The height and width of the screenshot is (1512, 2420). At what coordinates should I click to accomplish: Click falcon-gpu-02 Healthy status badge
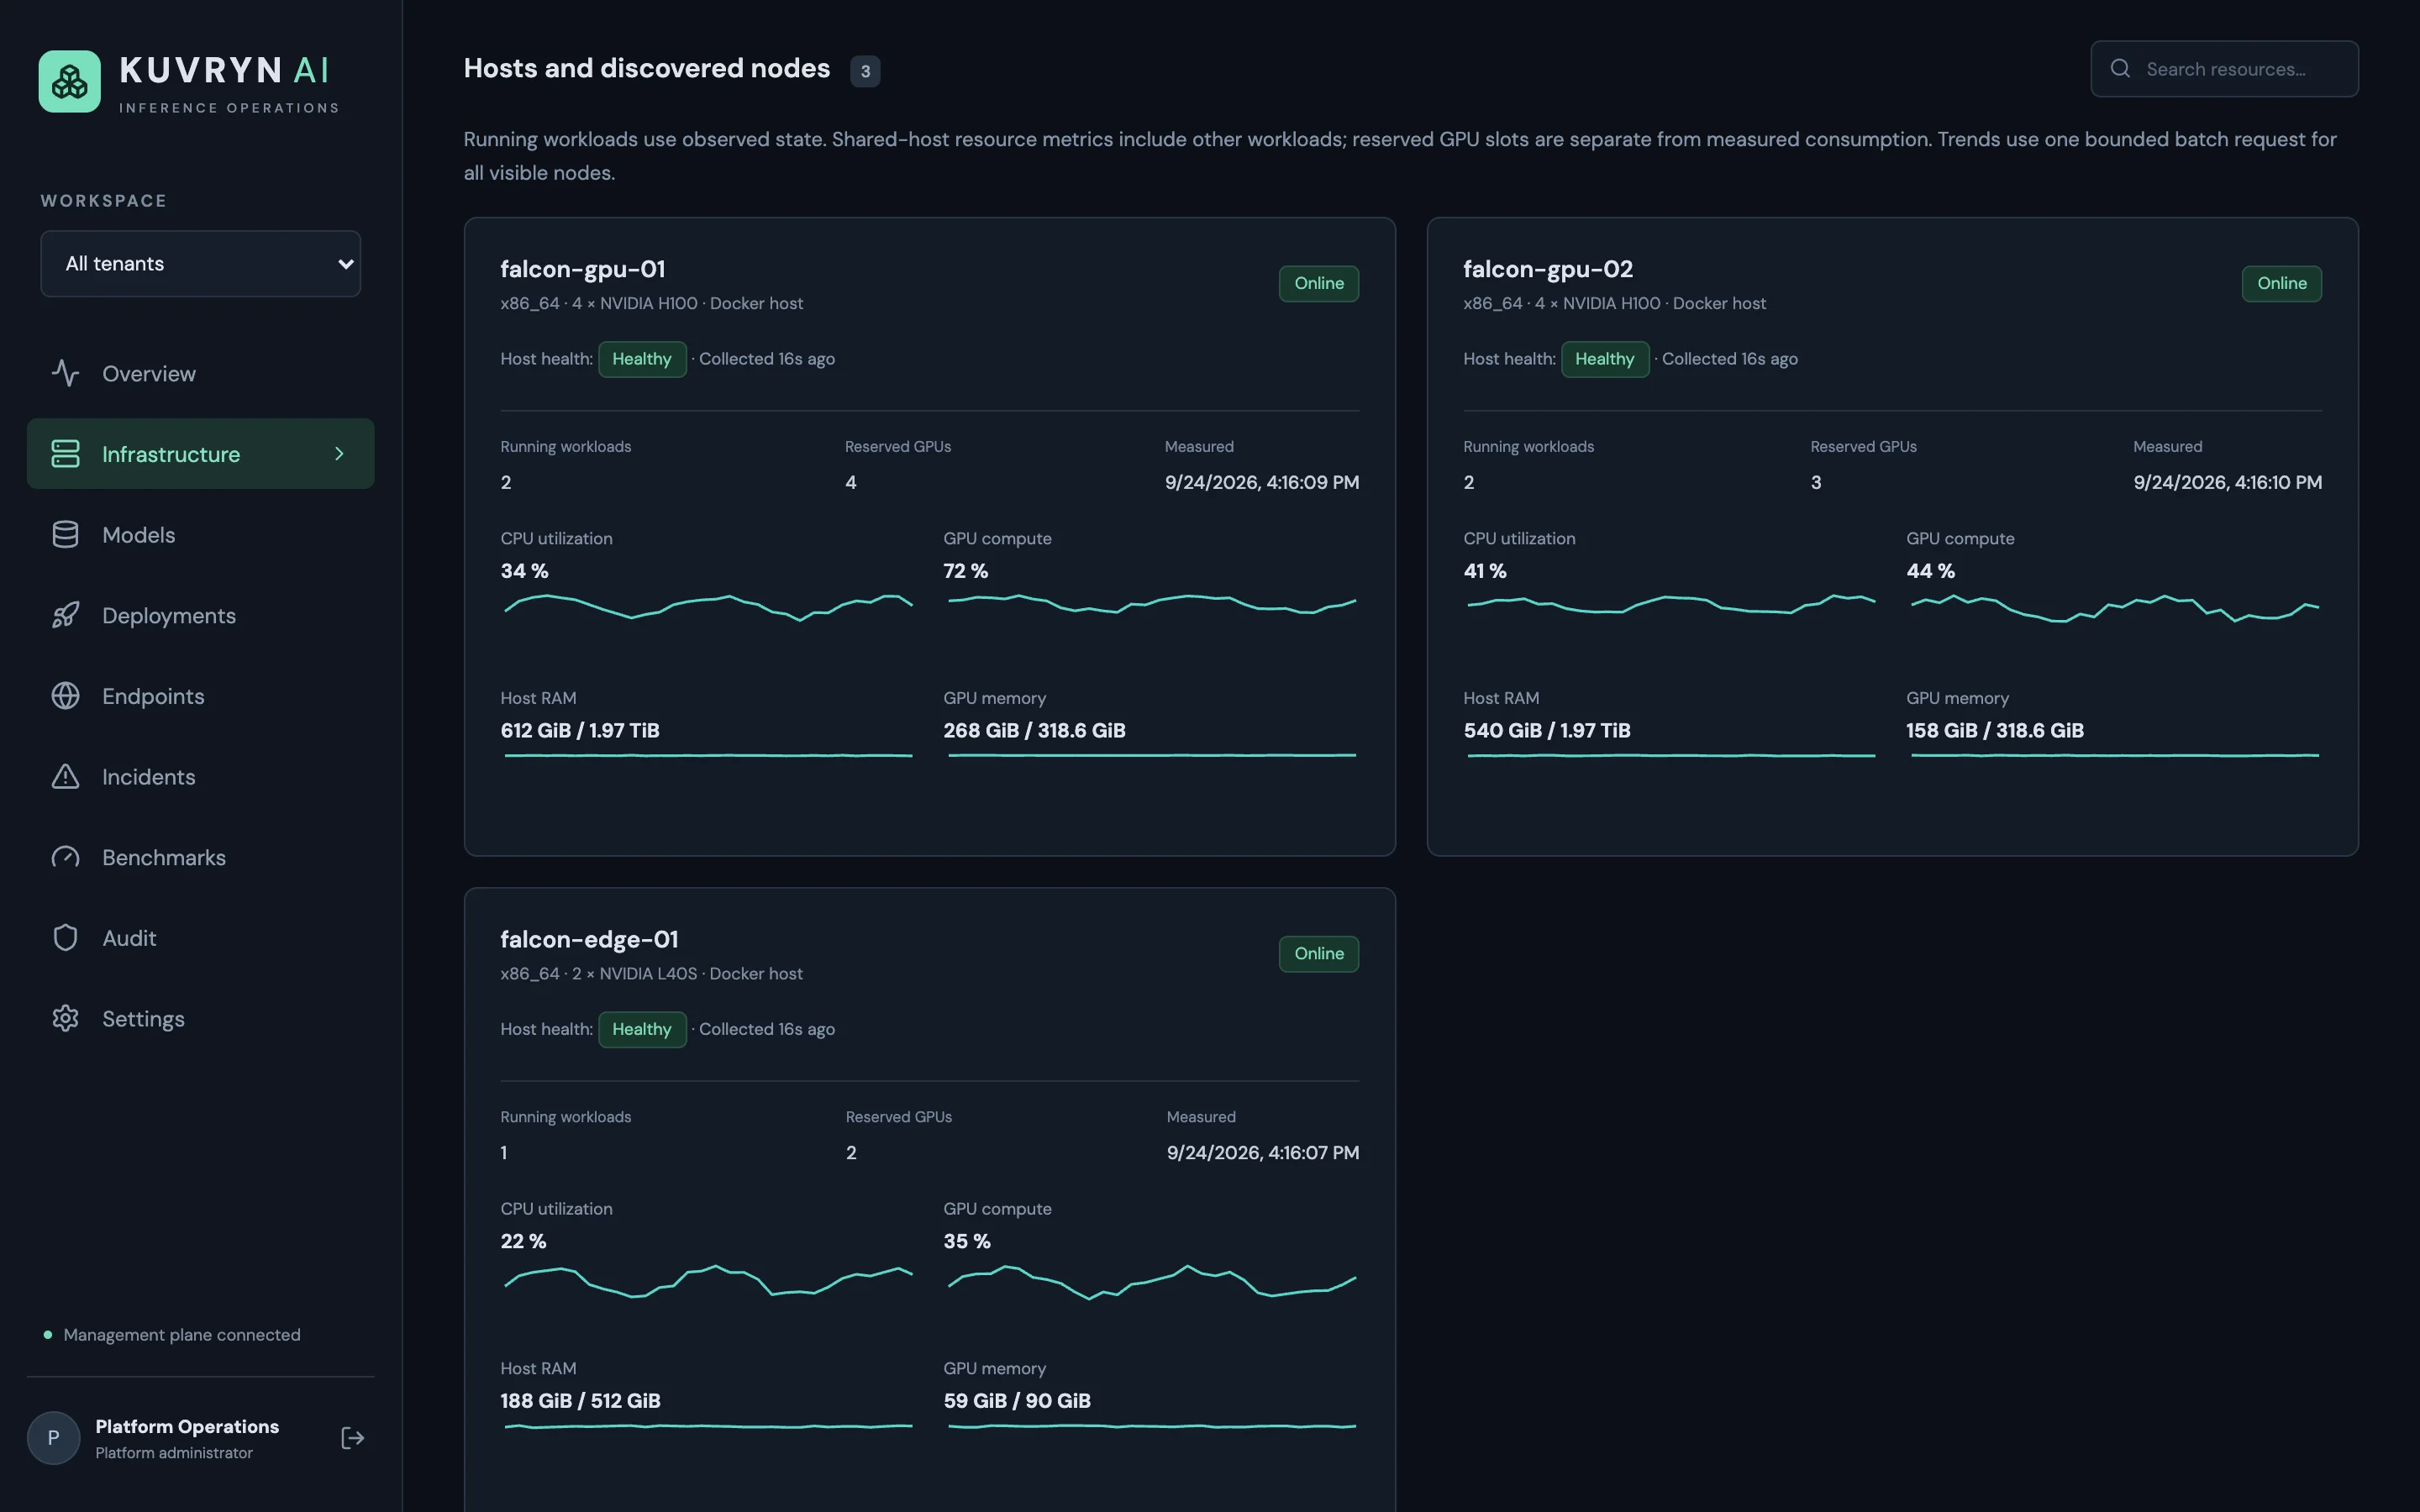(1605, 359)
